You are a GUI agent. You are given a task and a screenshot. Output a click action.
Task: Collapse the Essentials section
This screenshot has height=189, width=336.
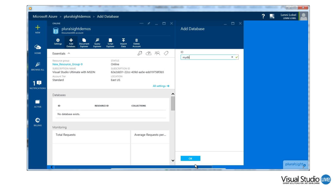point(69,53)
